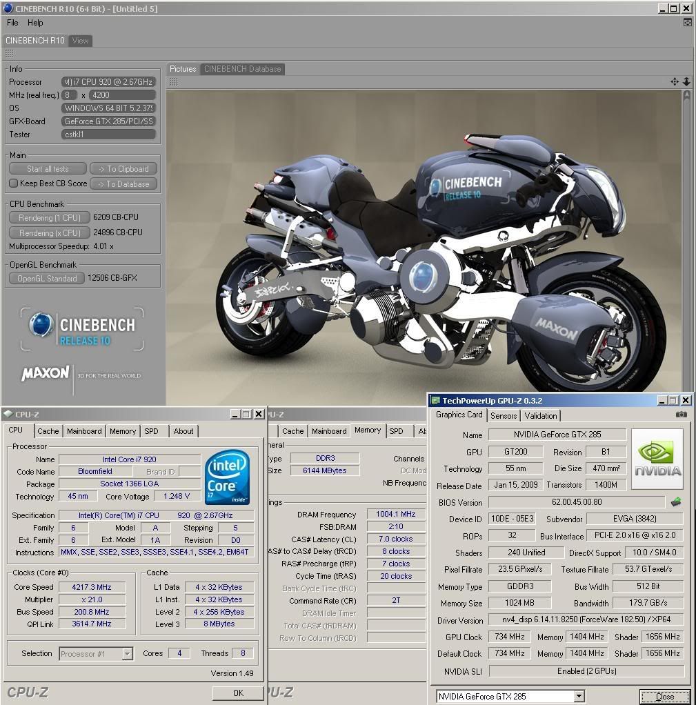The width and height of the screenshot is (696, 705).
Task: Click the 24896 CB-CPU score
Action: pyautogui.click(x=118, y=232)
